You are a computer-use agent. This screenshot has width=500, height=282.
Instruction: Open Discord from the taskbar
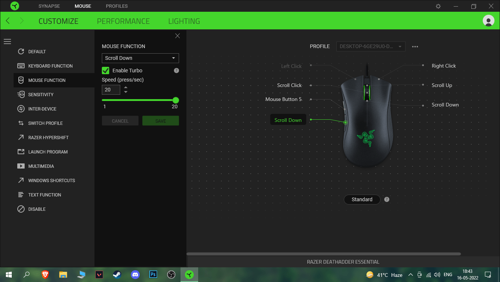point(135,275)
